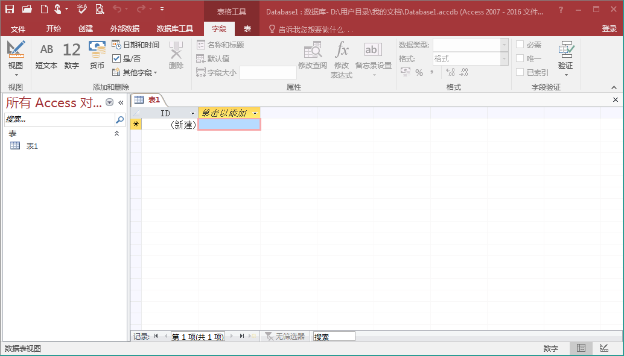
Task: Expand the 其他字段 dropdown
Action: (x=136, y=73)
